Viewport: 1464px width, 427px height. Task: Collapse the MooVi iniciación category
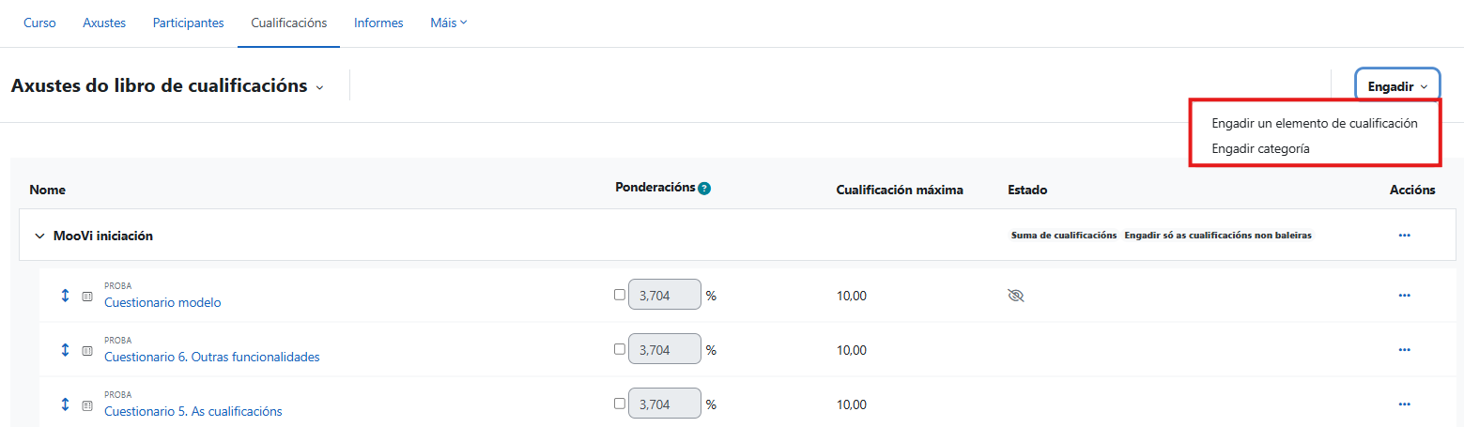39,236
